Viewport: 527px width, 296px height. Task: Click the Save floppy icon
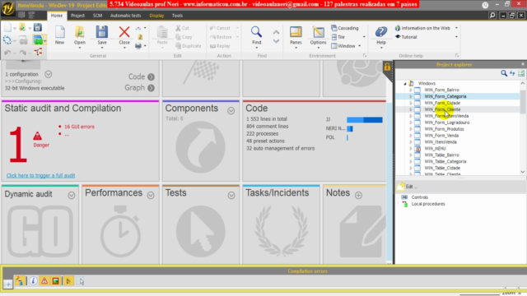point(102,32)
